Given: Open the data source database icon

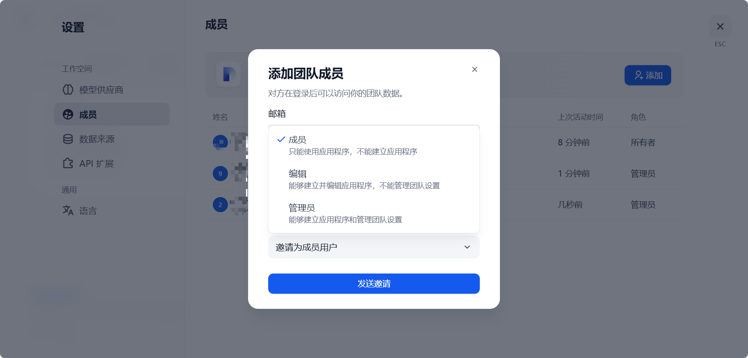Looking at the screenshot, I should (x=68, y=139).
